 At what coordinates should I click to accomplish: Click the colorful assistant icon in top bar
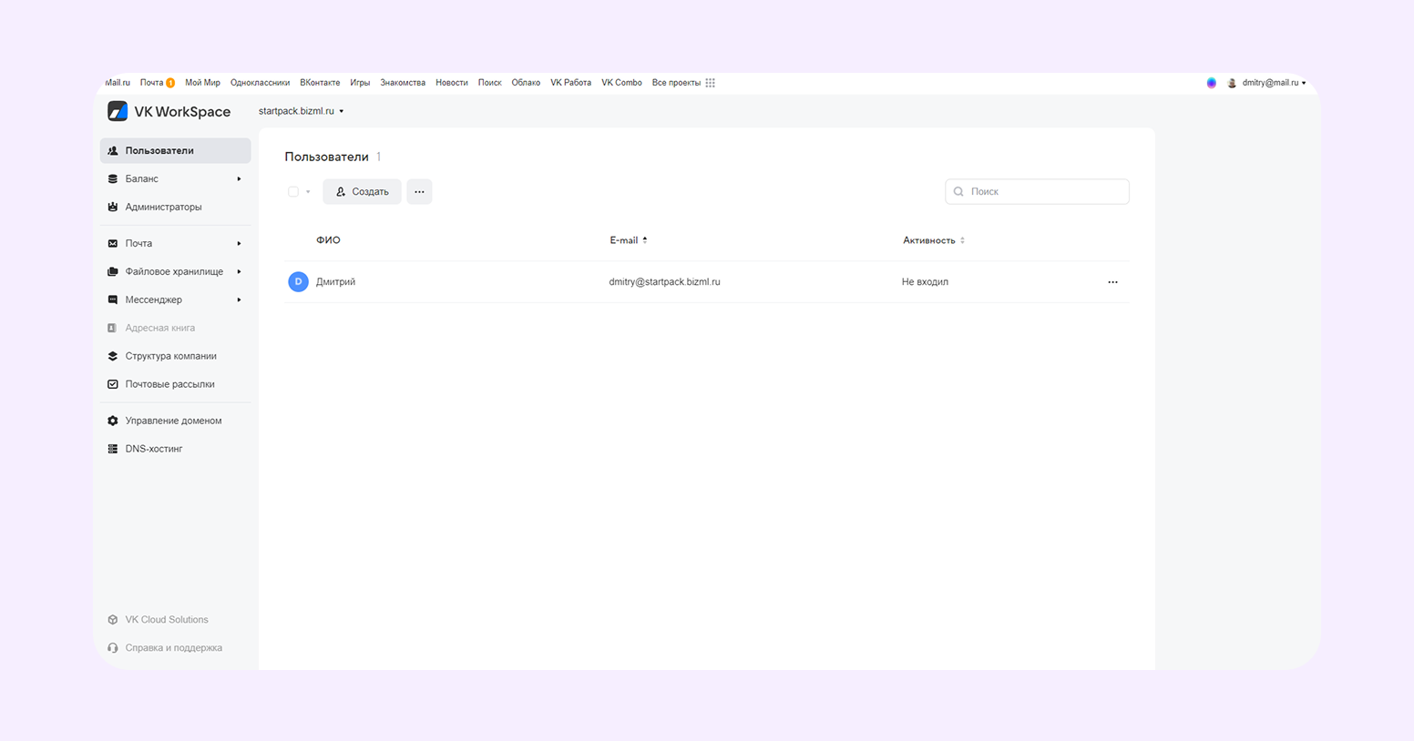[x=1211, y=83]
